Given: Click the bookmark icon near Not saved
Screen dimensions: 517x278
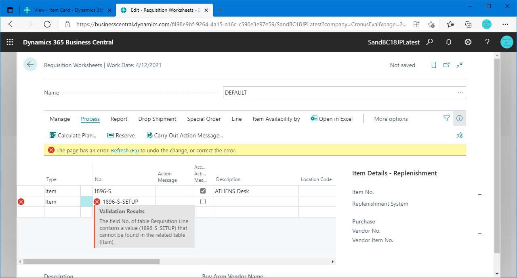Looking at the screenshot, I should click(433, 65).
